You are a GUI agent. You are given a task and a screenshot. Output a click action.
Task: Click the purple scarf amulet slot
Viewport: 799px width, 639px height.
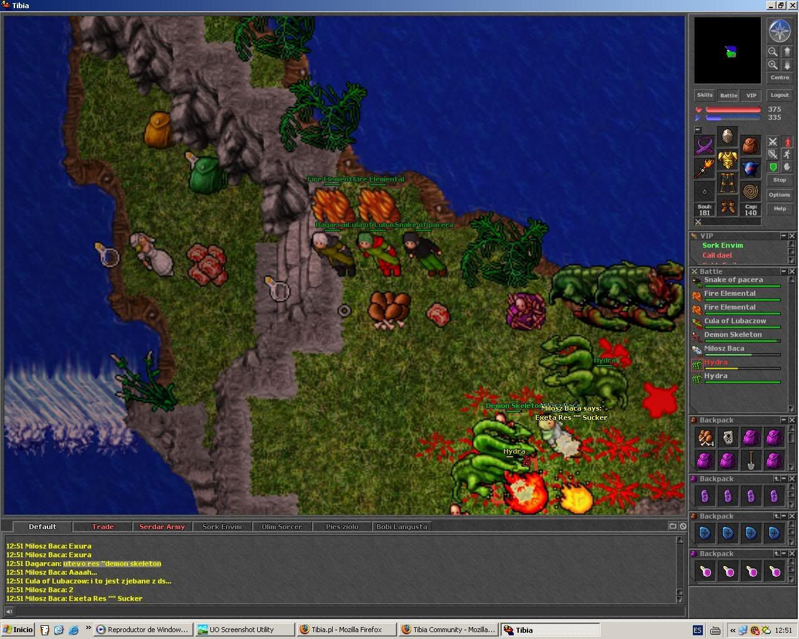pyautogui.click(x=705, y=145)
